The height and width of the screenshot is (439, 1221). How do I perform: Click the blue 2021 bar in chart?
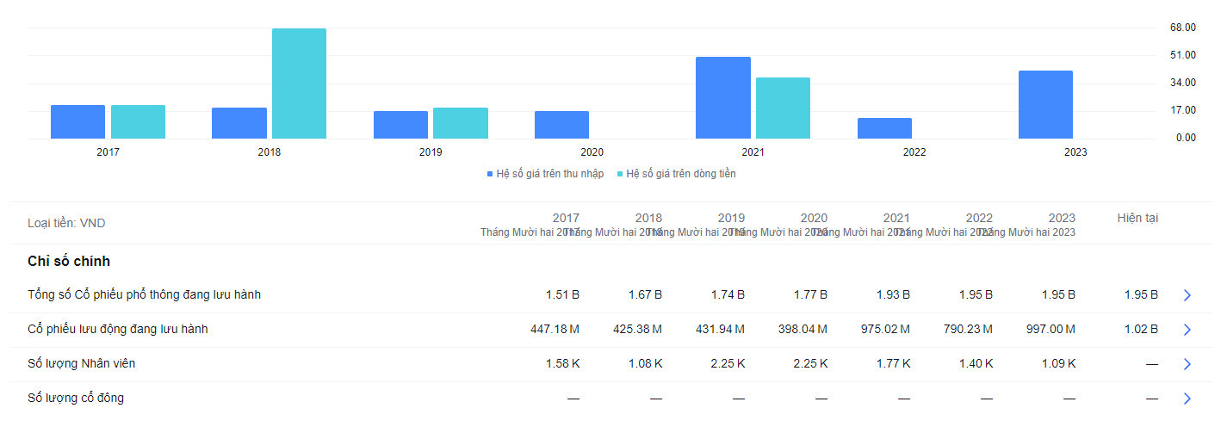coord(722,98)
